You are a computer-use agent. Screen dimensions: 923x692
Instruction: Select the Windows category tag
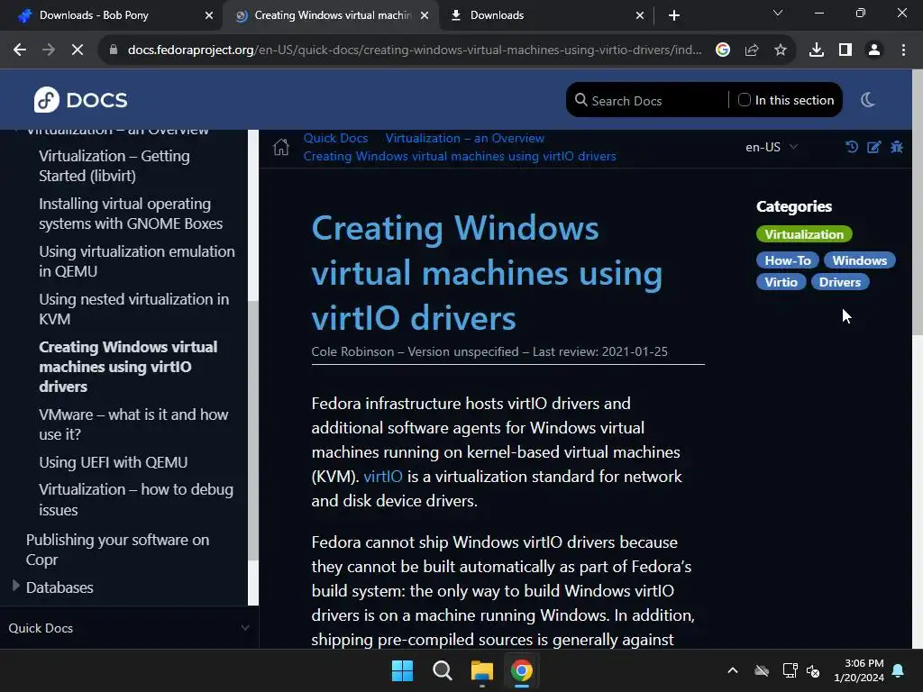[x=859, y=260]
